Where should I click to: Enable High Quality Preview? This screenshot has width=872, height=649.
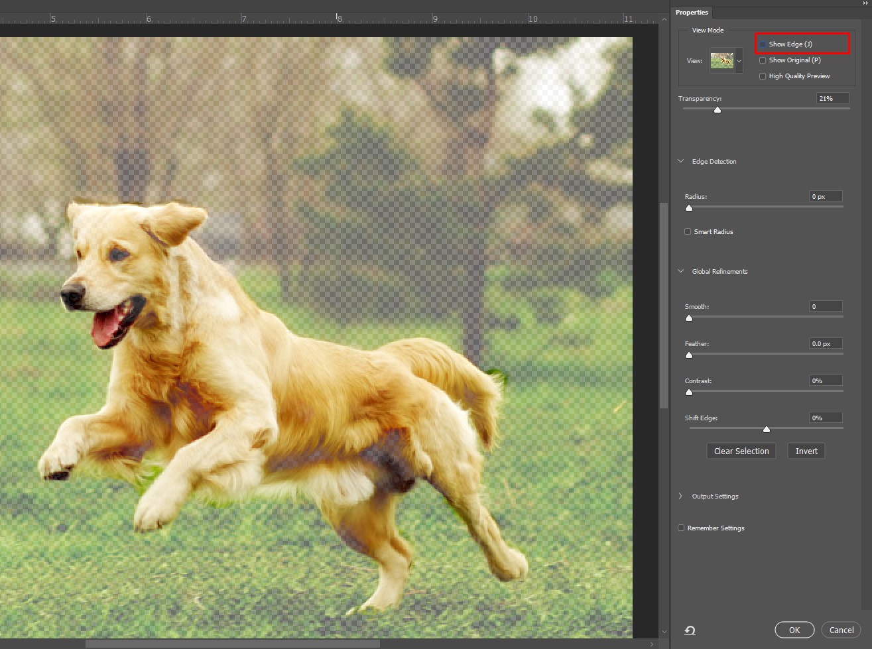pos(763,76)
